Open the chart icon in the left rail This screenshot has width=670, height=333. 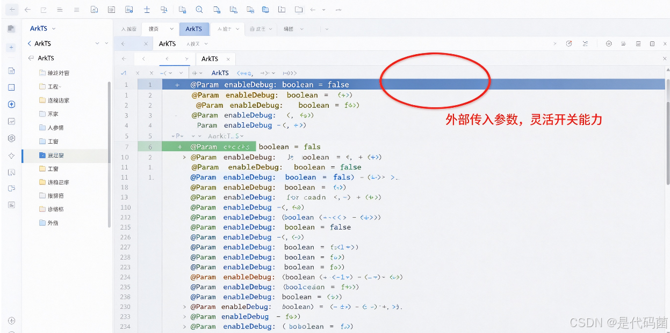tap(11, 121)
